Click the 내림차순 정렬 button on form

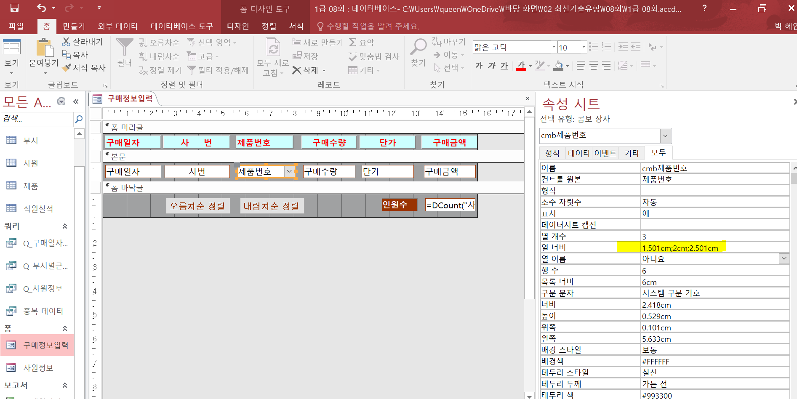point(272,206)
